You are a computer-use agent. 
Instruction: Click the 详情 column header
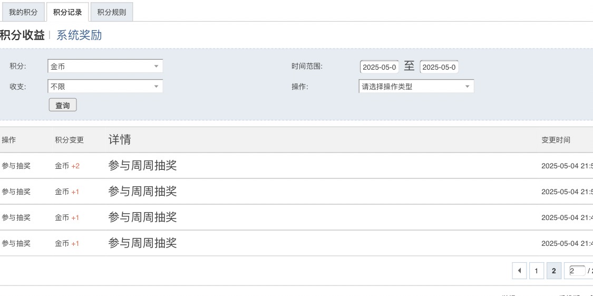pos(120,140)
